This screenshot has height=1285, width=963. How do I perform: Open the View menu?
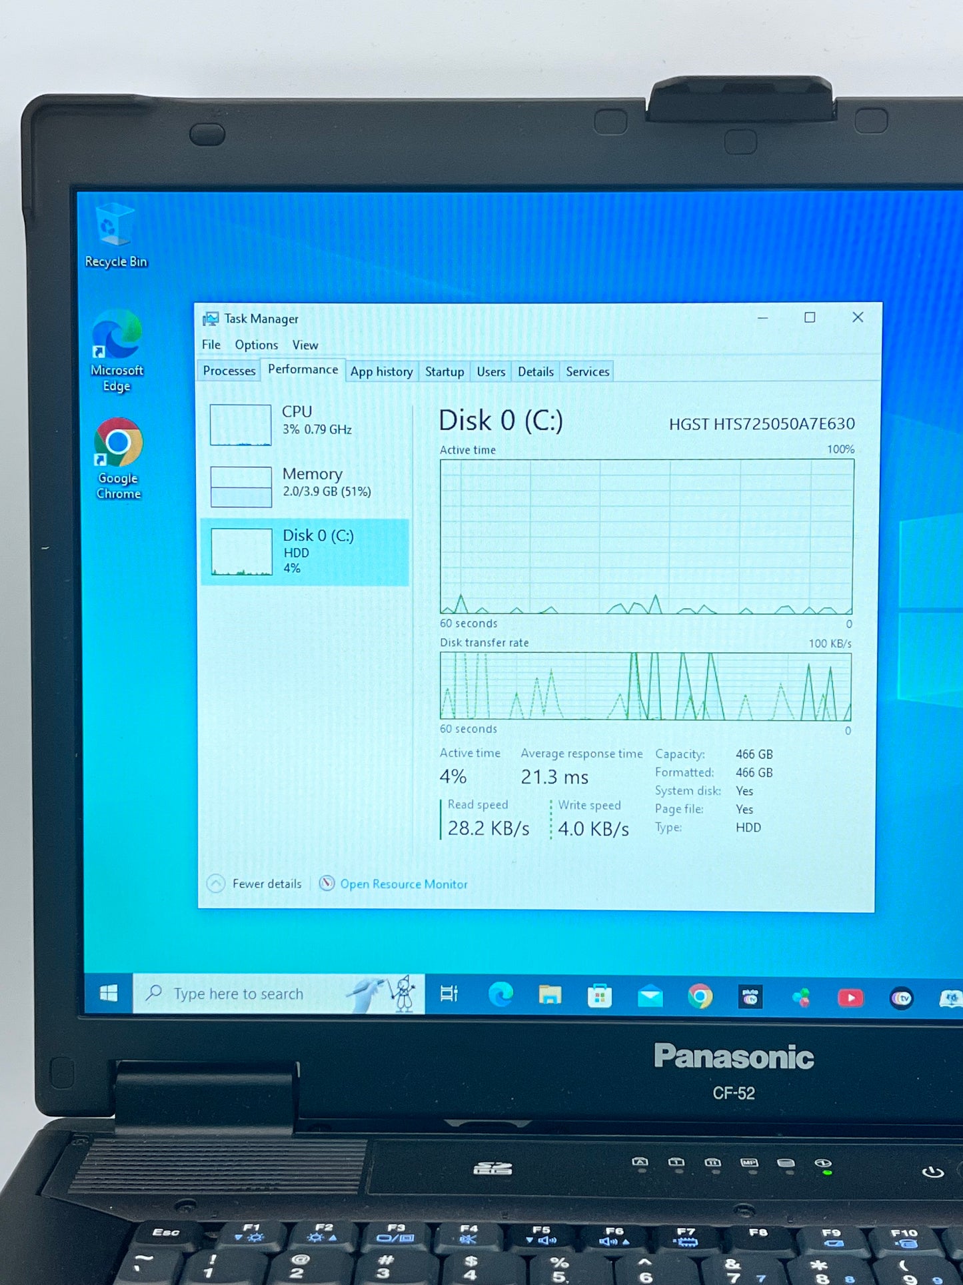click(x=305, y=345)
